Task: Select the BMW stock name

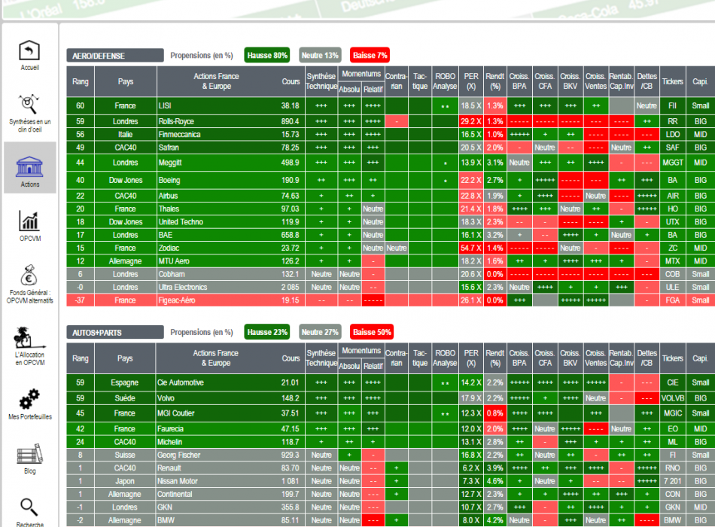Action: coord(166,521)
